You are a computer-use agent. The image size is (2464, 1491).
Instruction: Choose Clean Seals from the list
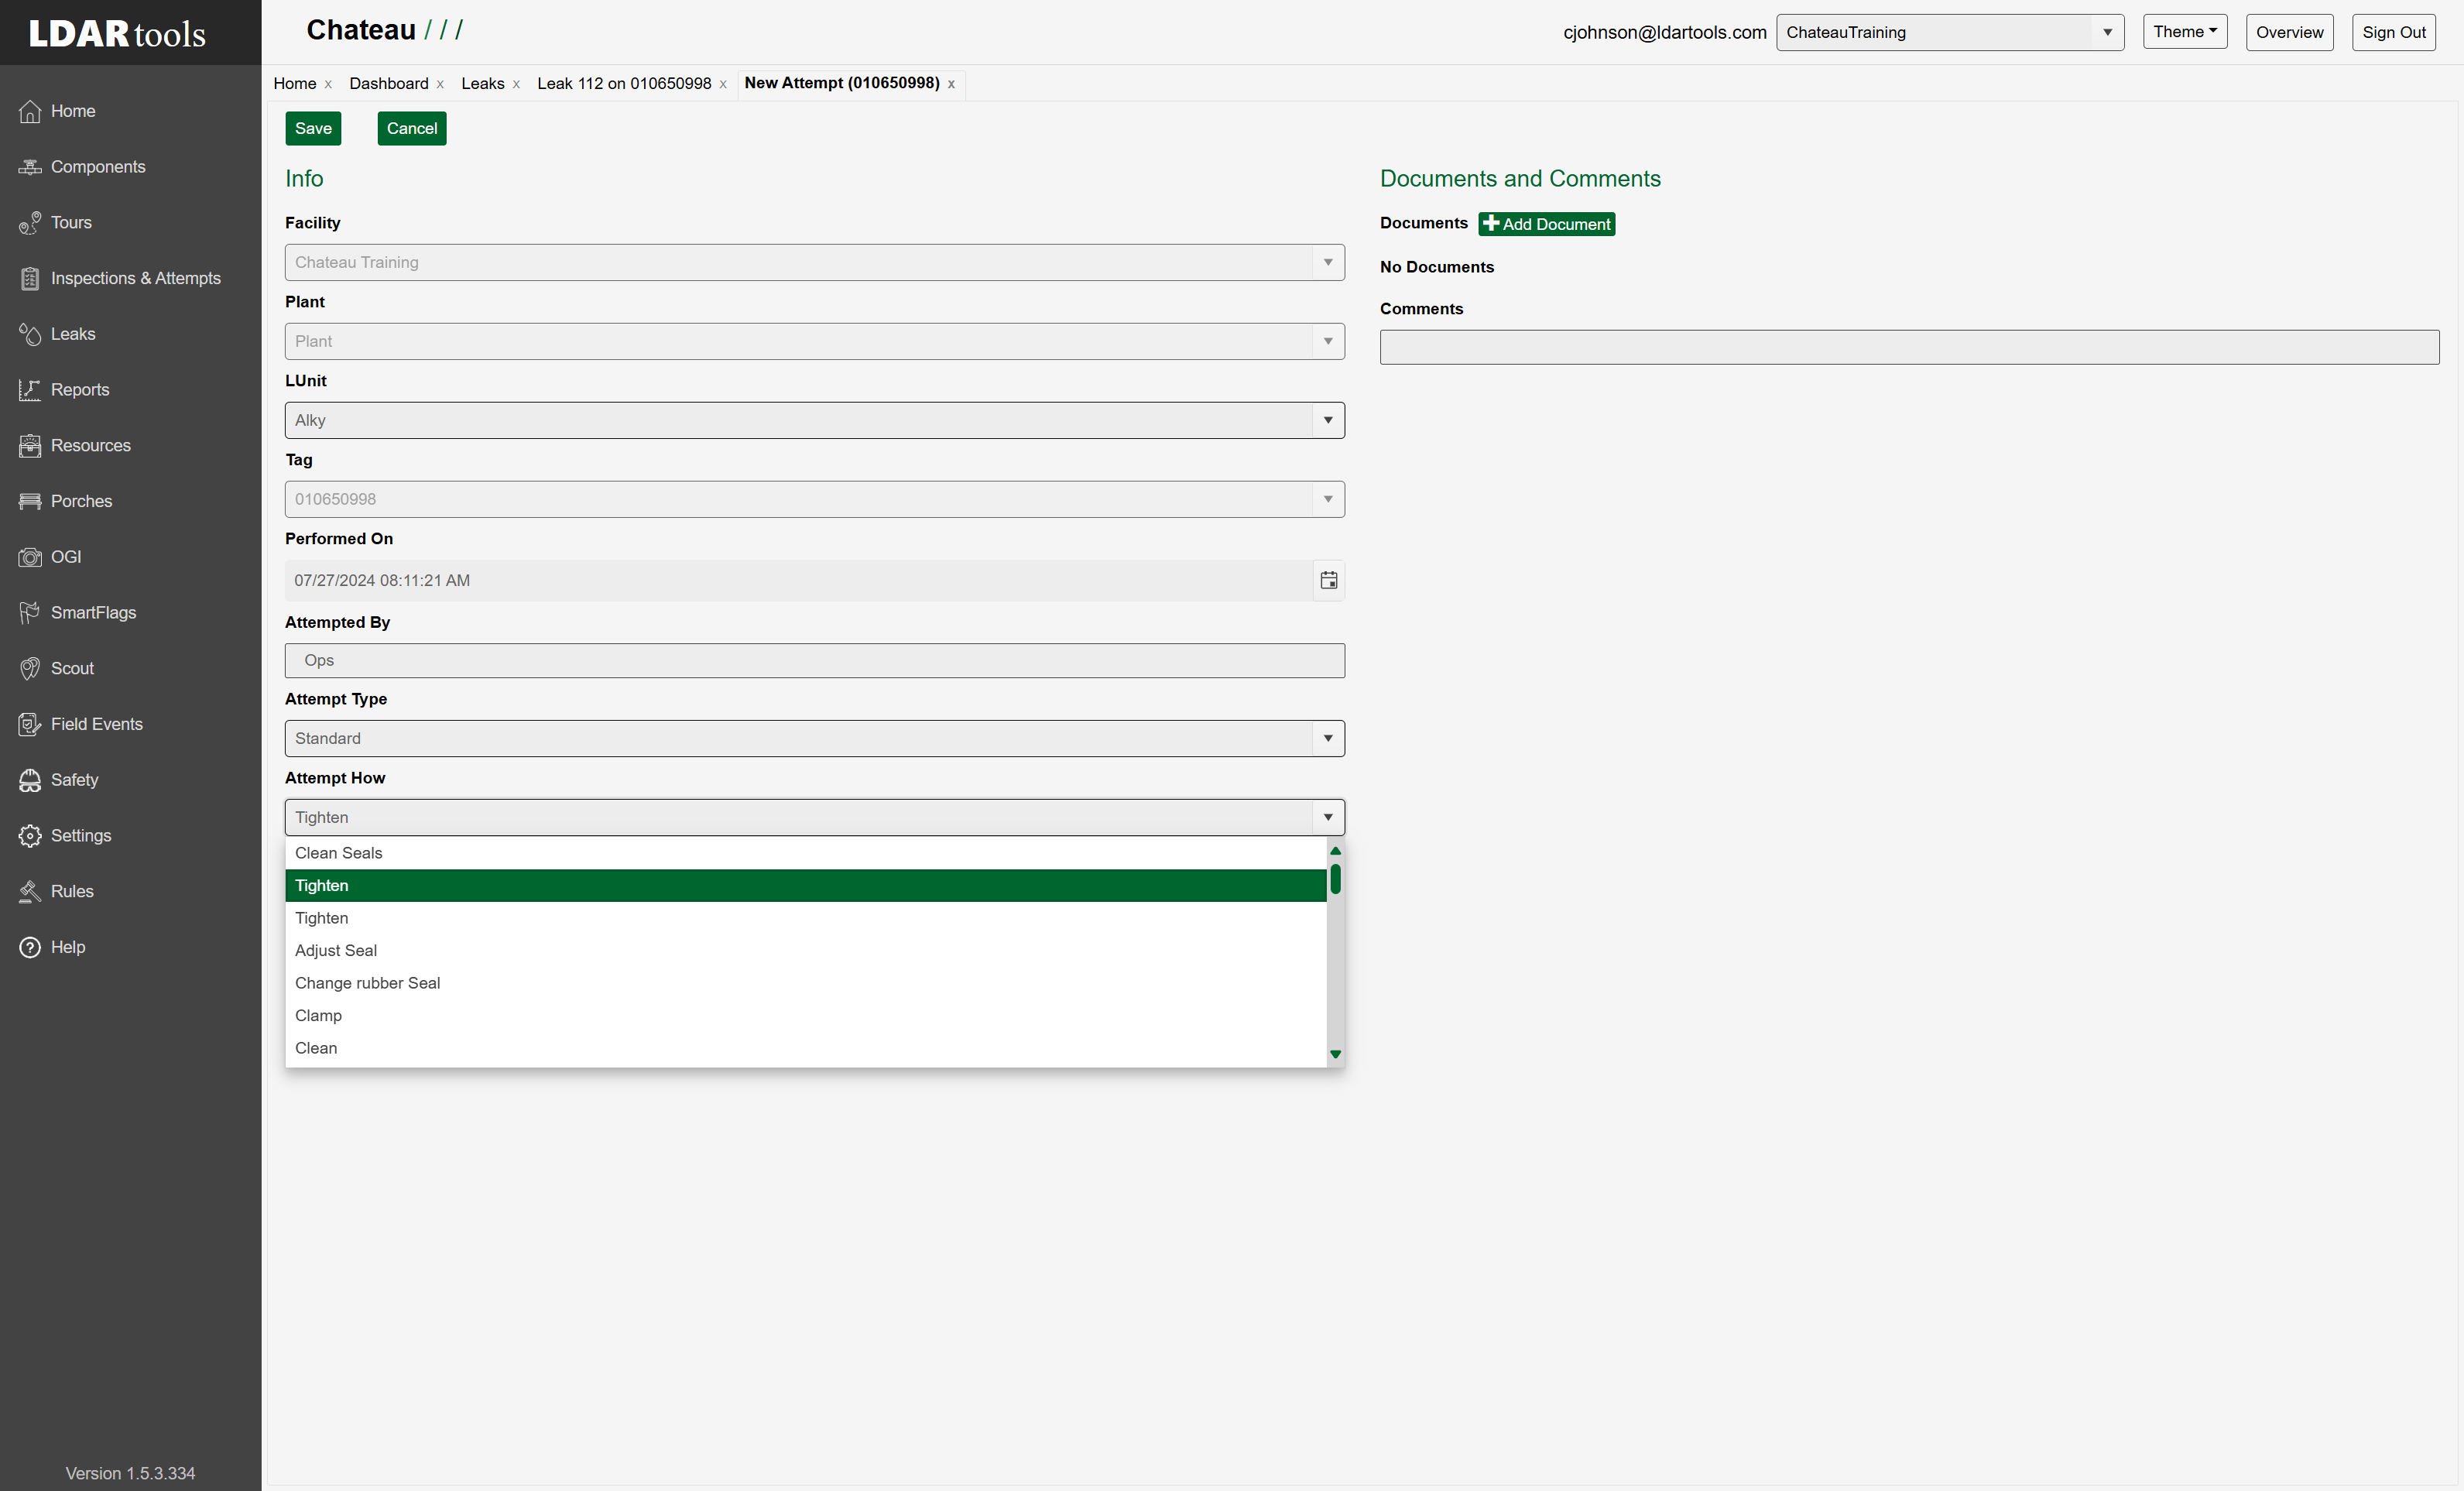(x=806, y=853)
